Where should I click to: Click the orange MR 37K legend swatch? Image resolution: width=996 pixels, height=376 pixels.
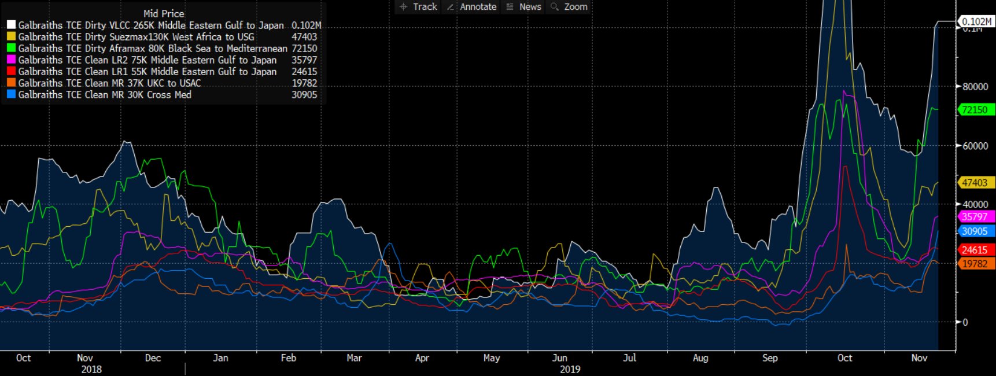point(11,83)
